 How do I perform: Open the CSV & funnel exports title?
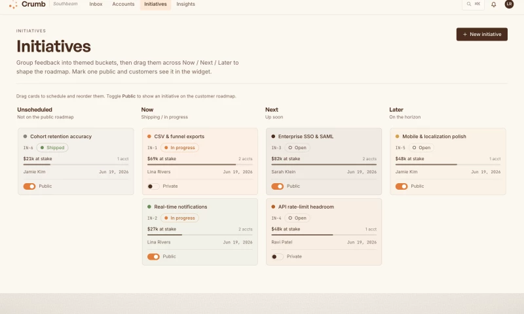click(179, 137)
